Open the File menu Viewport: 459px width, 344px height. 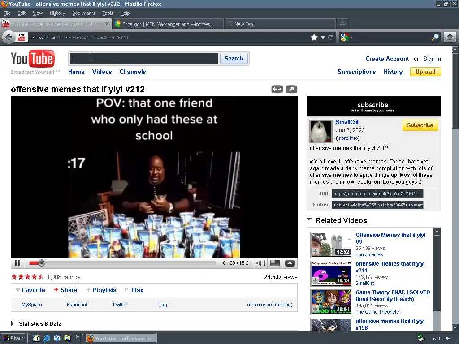tap(7, 13)
